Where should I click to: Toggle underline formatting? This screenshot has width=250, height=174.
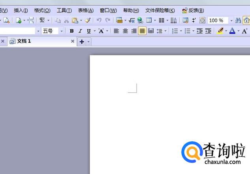pyautogui.click(x=88, y=31)
